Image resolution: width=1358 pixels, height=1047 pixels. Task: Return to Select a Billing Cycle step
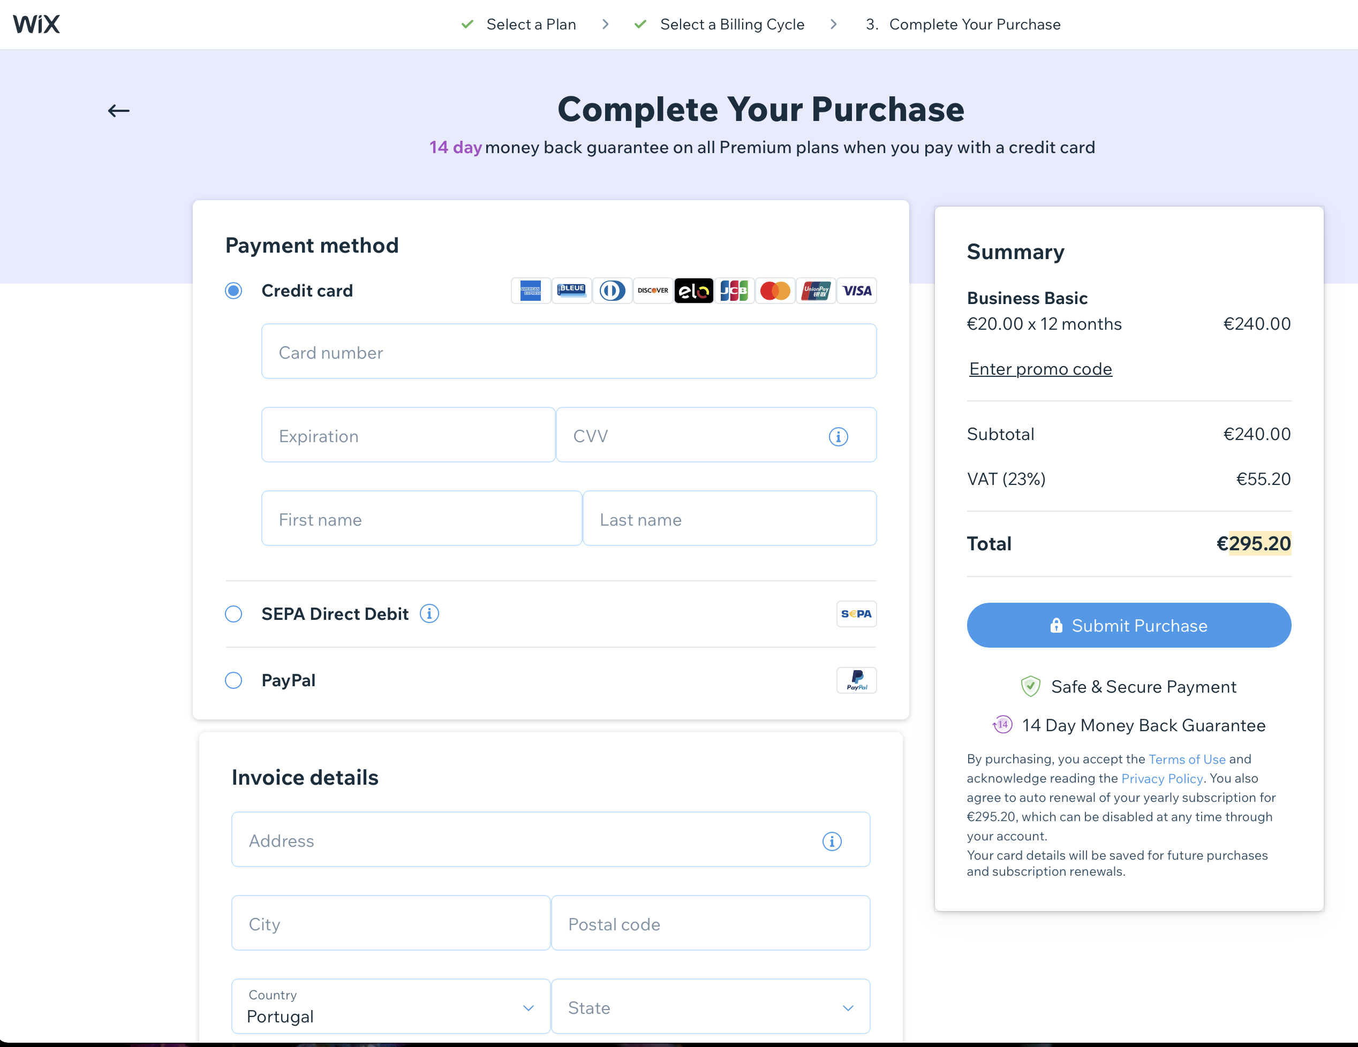coord(731,24)
